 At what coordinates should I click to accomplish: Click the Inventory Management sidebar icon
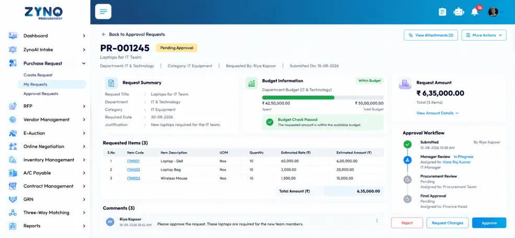point(13,160)
